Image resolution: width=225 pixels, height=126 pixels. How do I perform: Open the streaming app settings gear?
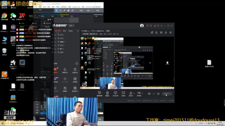coord(158,94)
